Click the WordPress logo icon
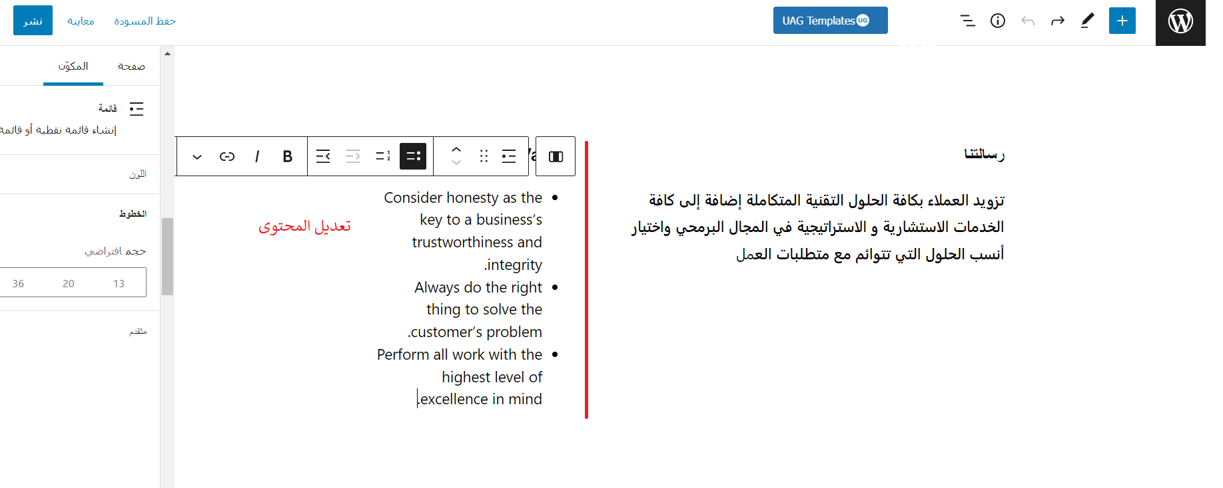Screen dimensions: 1223x488 pyautogui.click(x=1180, y=22)
